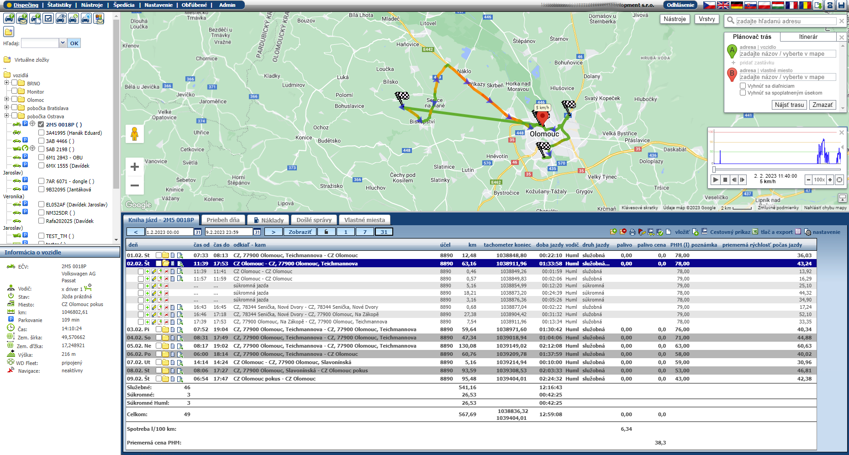Uncheck vehicle 2M5 0018P checkbox
Image resolution: width=849 pixels, height=455 pixels.
41,124
